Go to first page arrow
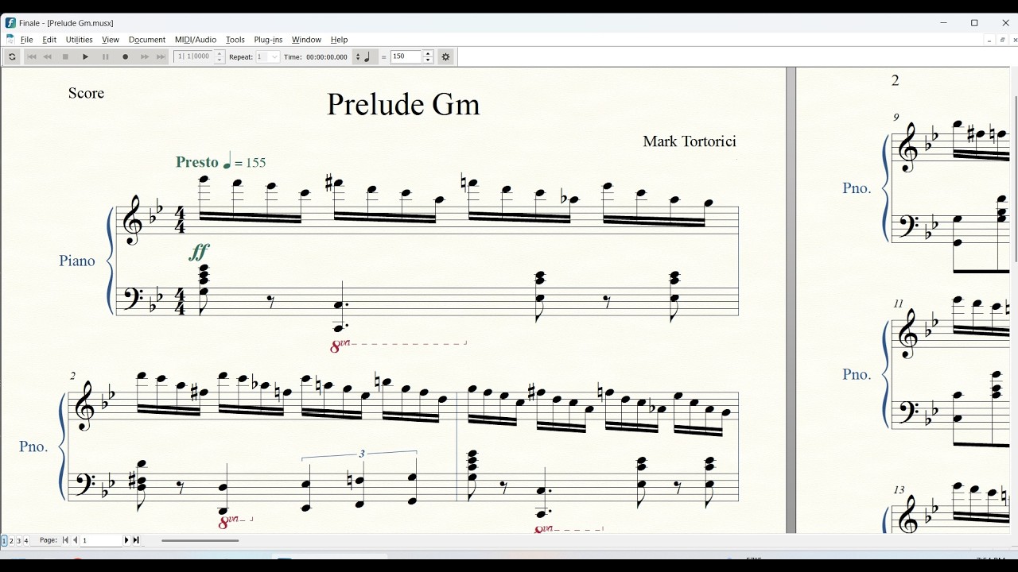The height and width of the screenshot is (572, 1018). [x=66, y=540]
